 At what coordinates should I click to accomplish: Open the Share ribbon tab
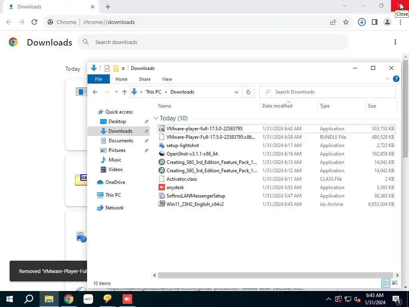tap(145, 79)
